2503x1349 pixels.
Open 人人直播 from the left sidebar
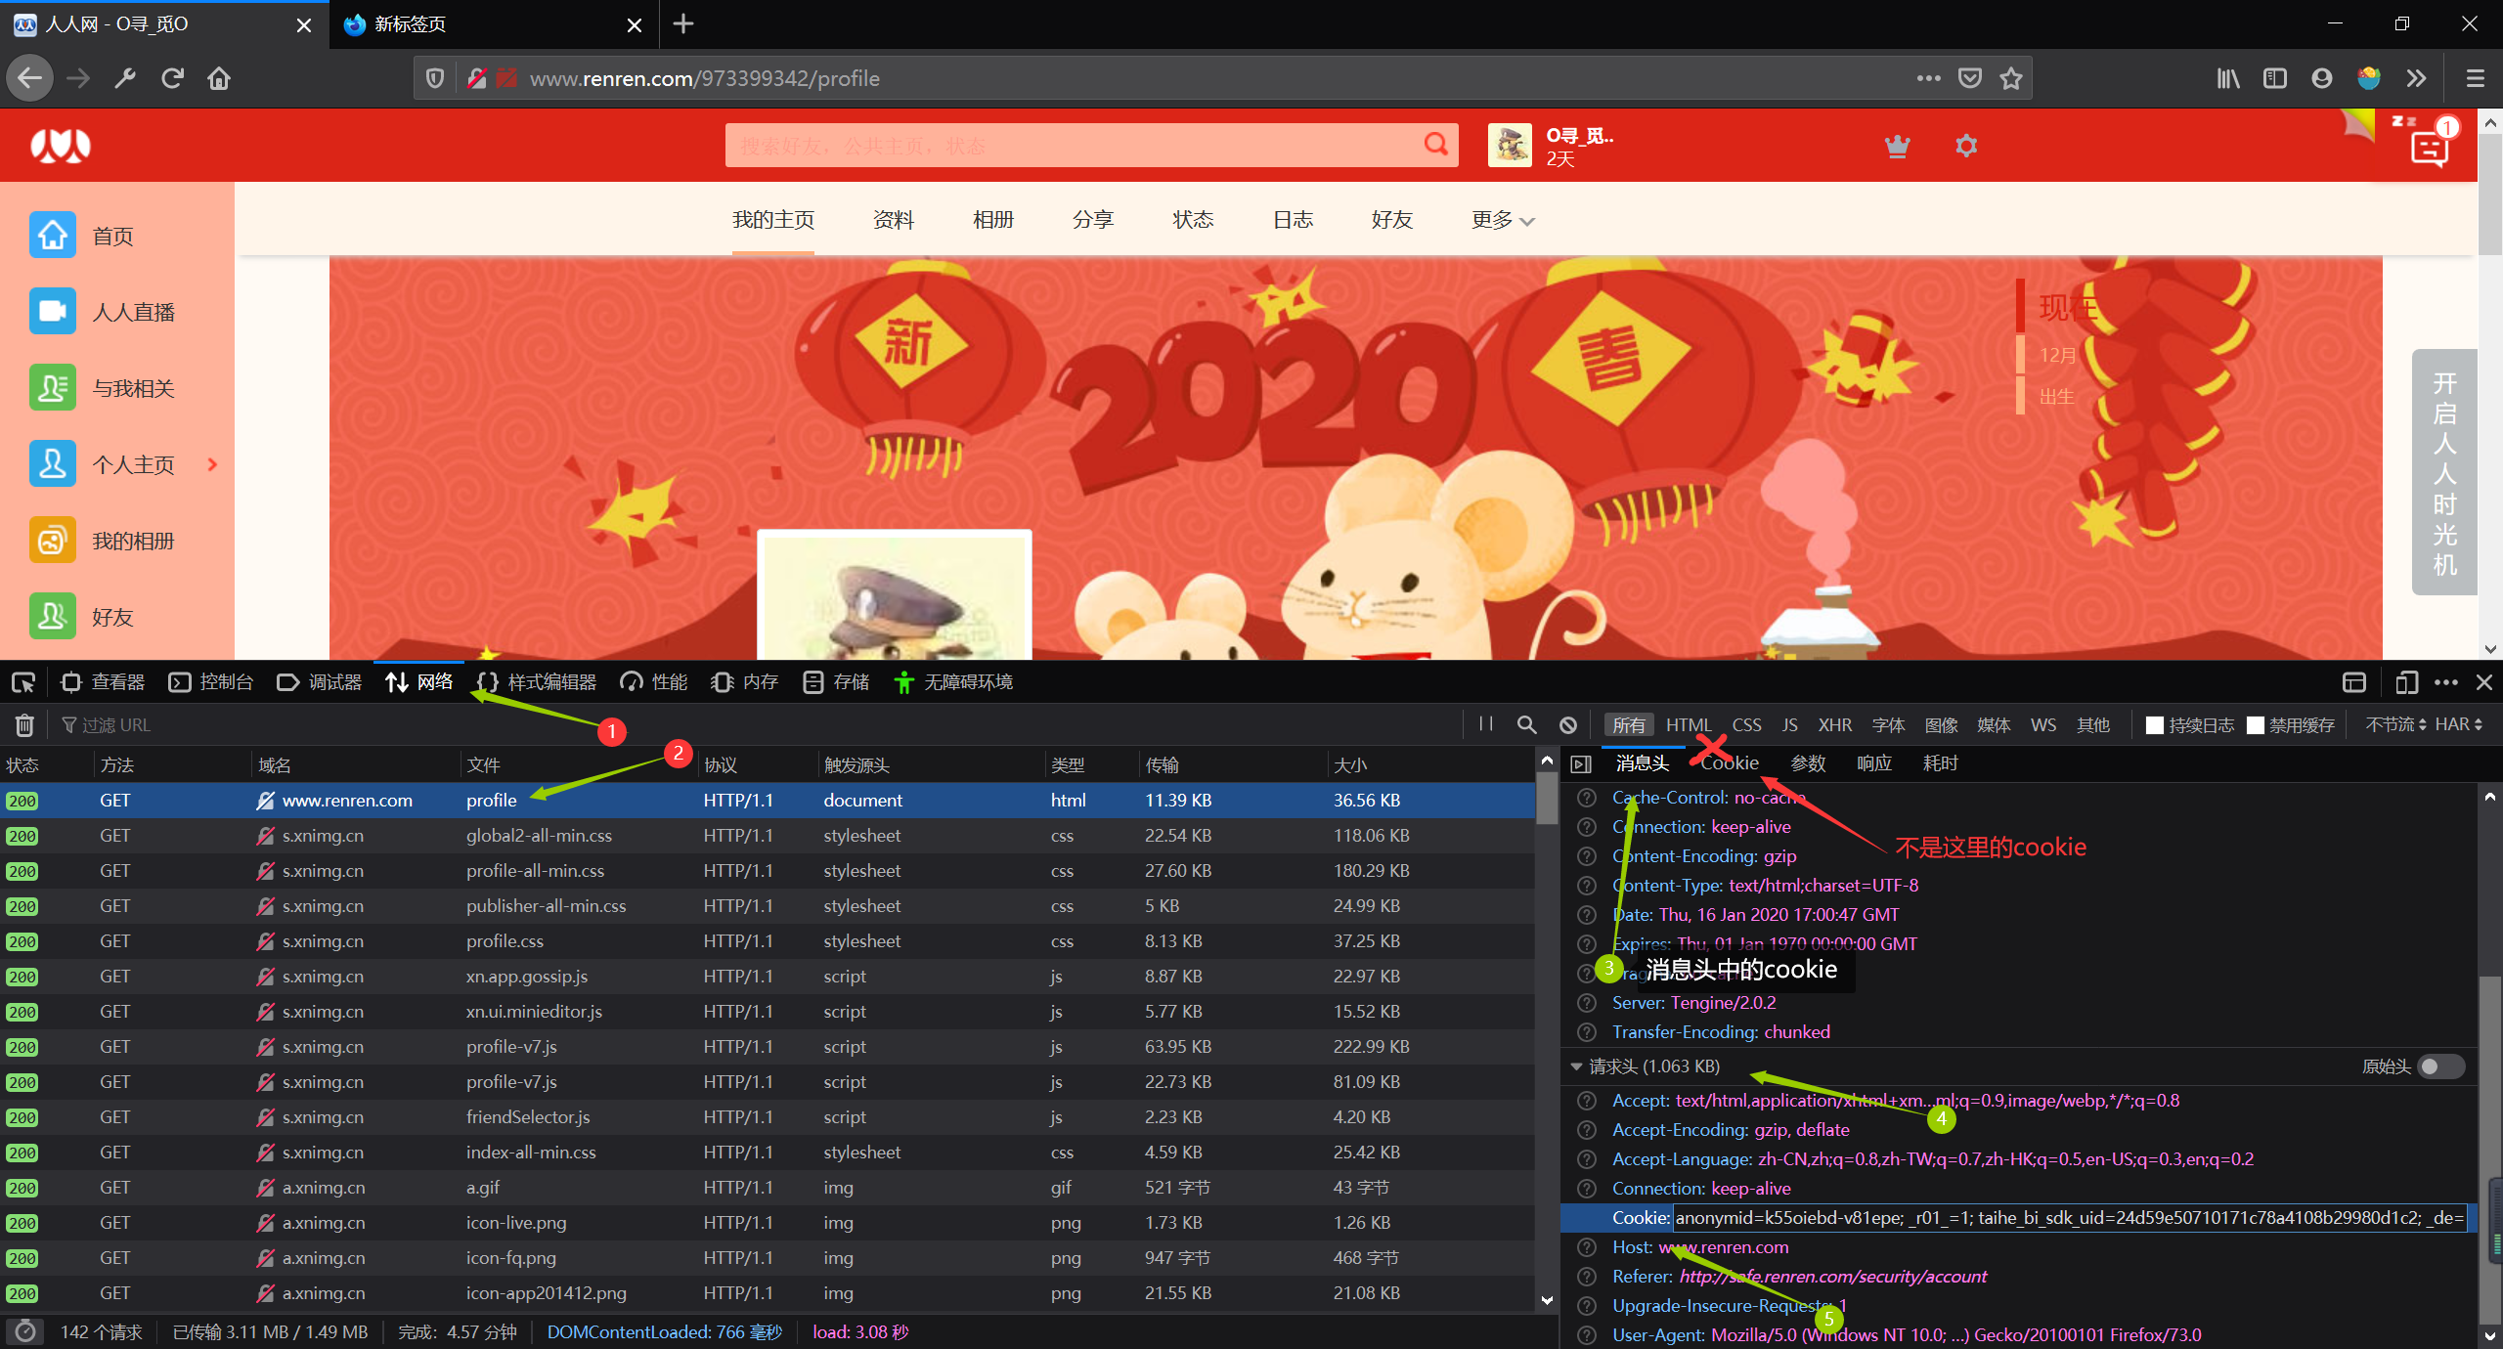(134, 311)
